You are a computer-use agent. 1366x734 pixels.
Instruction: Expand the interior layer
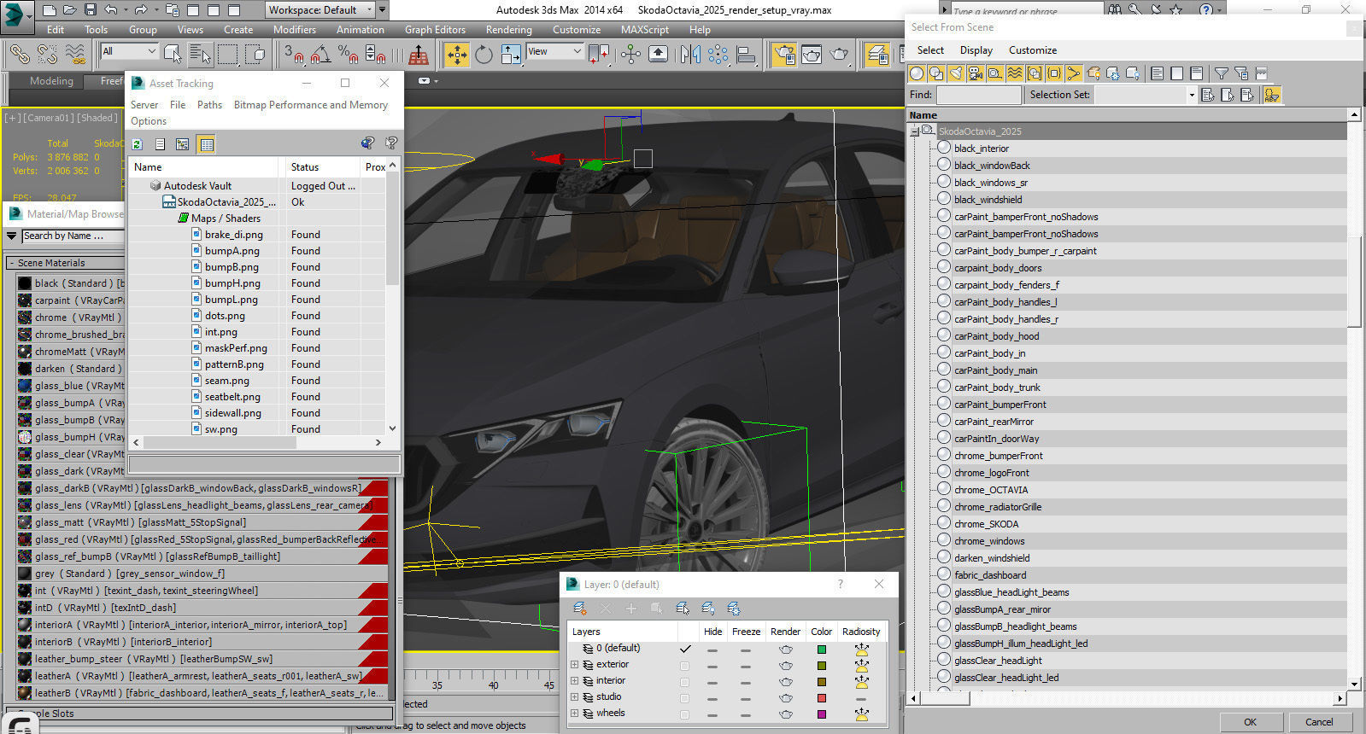[575, 681]
